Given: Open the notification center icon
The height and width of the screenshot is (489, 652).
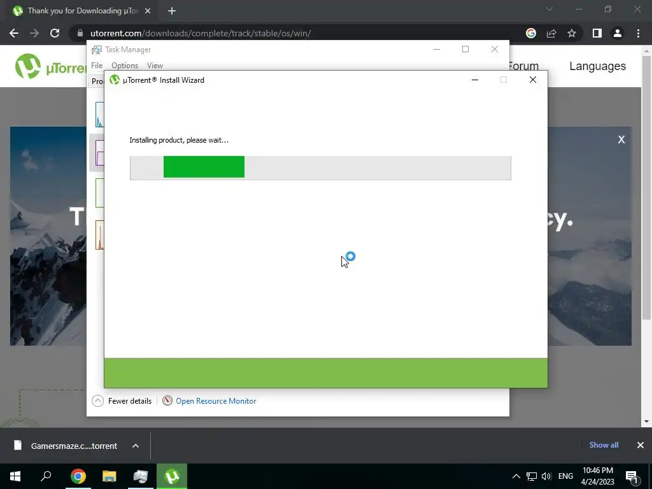Looking at the screenshot, I should click(x=632, y=477).
